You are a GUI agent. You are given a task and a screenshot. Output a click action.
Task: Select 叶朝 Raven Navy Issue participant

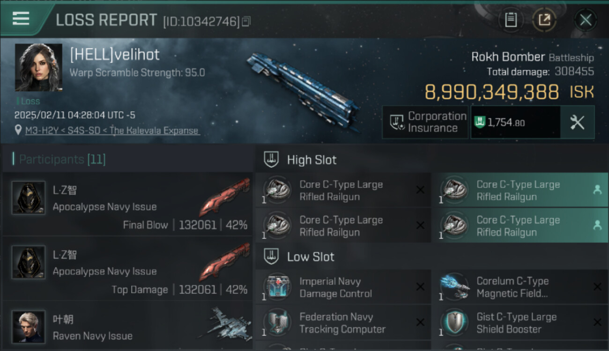click(x=127, y=328)
